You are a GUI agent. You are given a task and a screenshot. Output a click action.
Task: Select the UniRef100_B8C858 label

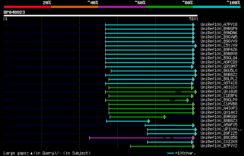[219, 138]
